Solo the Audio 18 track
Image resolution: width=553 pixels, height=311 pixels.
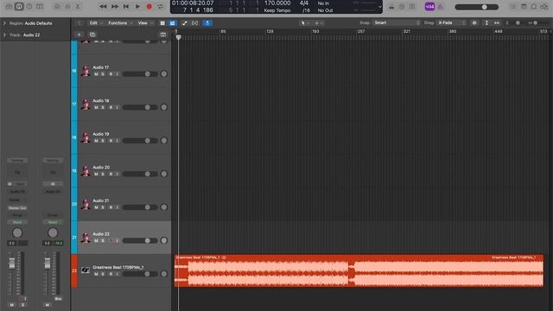click(103, 107)
